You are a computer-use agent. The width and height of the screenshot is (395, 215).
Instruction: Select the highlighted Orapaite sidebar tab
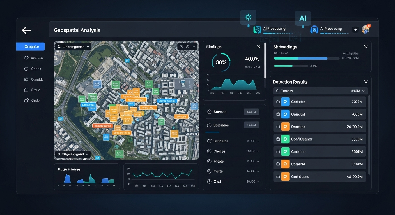click(30, 47)
